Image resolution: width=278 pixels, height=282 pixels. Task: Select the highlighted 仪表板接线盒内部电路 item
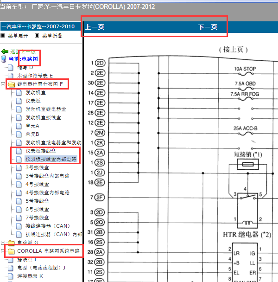coord(51,159)
